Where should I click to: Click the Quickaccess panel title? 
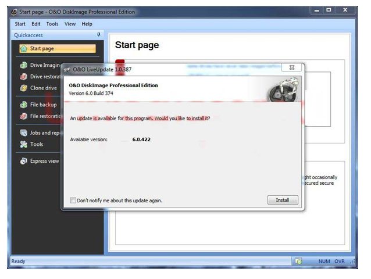point(28,35)
